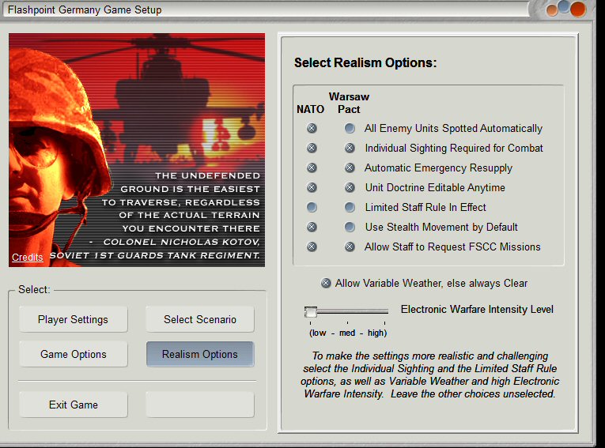Enable Warsaw Pact Use Stealth Movement by Default

[x=350, y=227]
